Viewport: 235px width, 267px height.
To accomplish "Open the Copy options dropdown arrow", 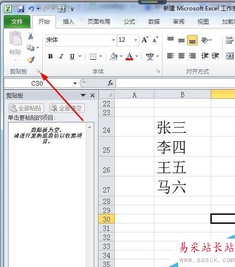I will tap(38, 48).
